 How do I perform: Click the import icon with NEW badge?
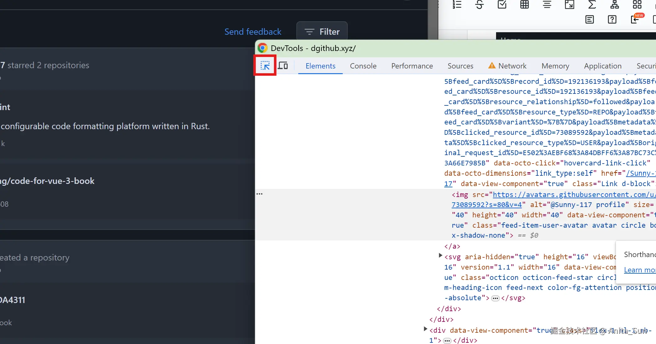635,20
